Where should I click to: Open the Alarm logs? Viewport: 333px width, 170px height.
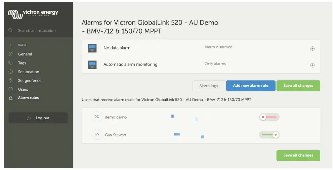coord(209,86)
